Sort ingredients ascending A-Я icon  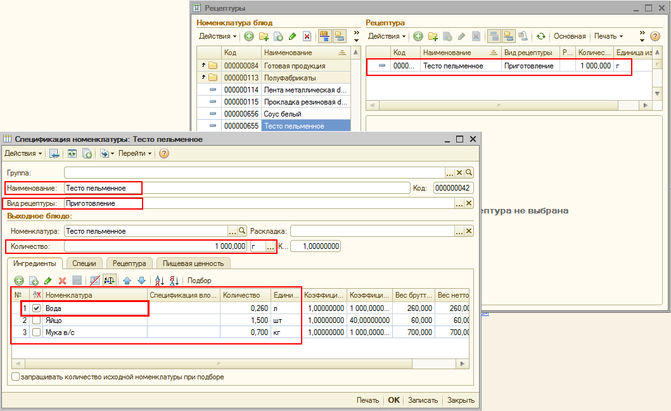point(160,281)
